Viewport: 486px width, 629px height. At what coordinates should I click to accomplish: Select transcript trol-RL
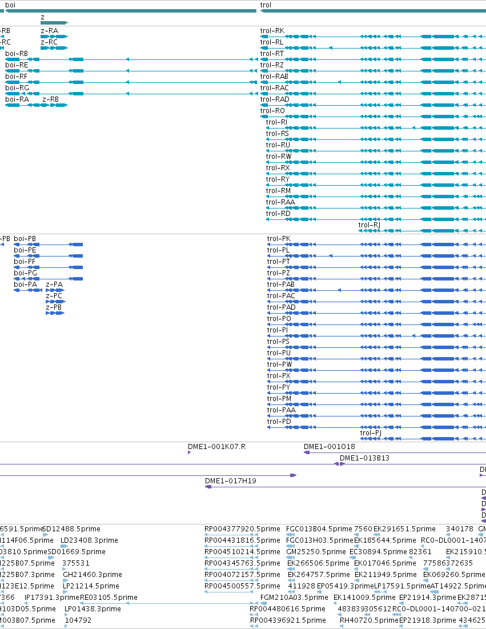pos(373,48)
